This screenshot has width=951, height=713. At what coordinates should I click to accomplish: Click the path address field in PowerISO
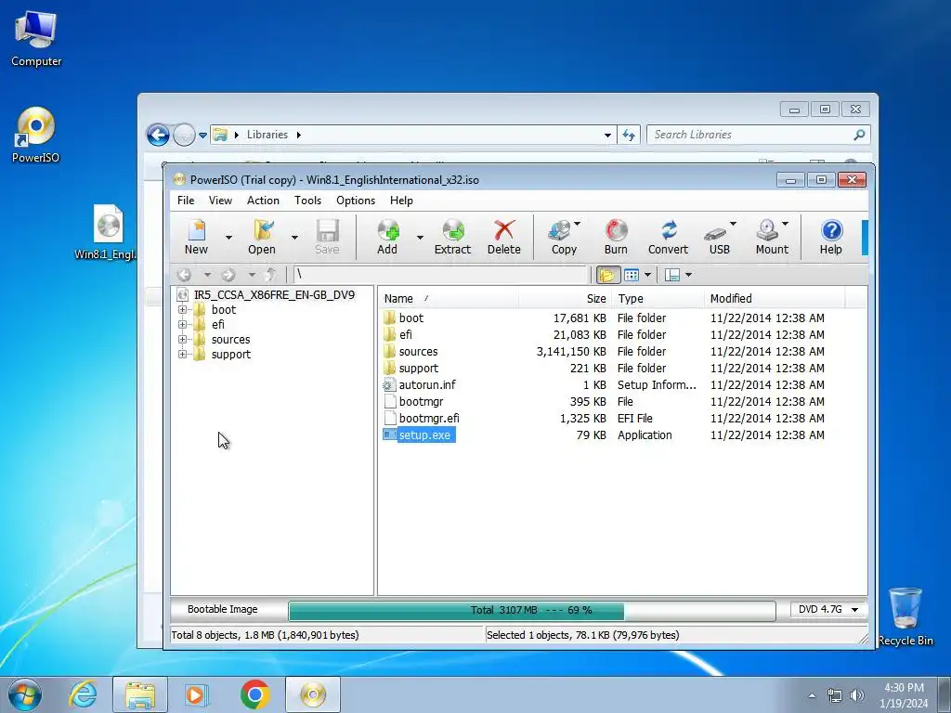[x=441, y=275]
